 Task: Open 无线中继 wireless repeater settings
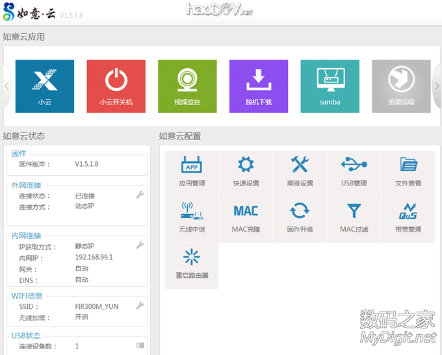[192, 219]
